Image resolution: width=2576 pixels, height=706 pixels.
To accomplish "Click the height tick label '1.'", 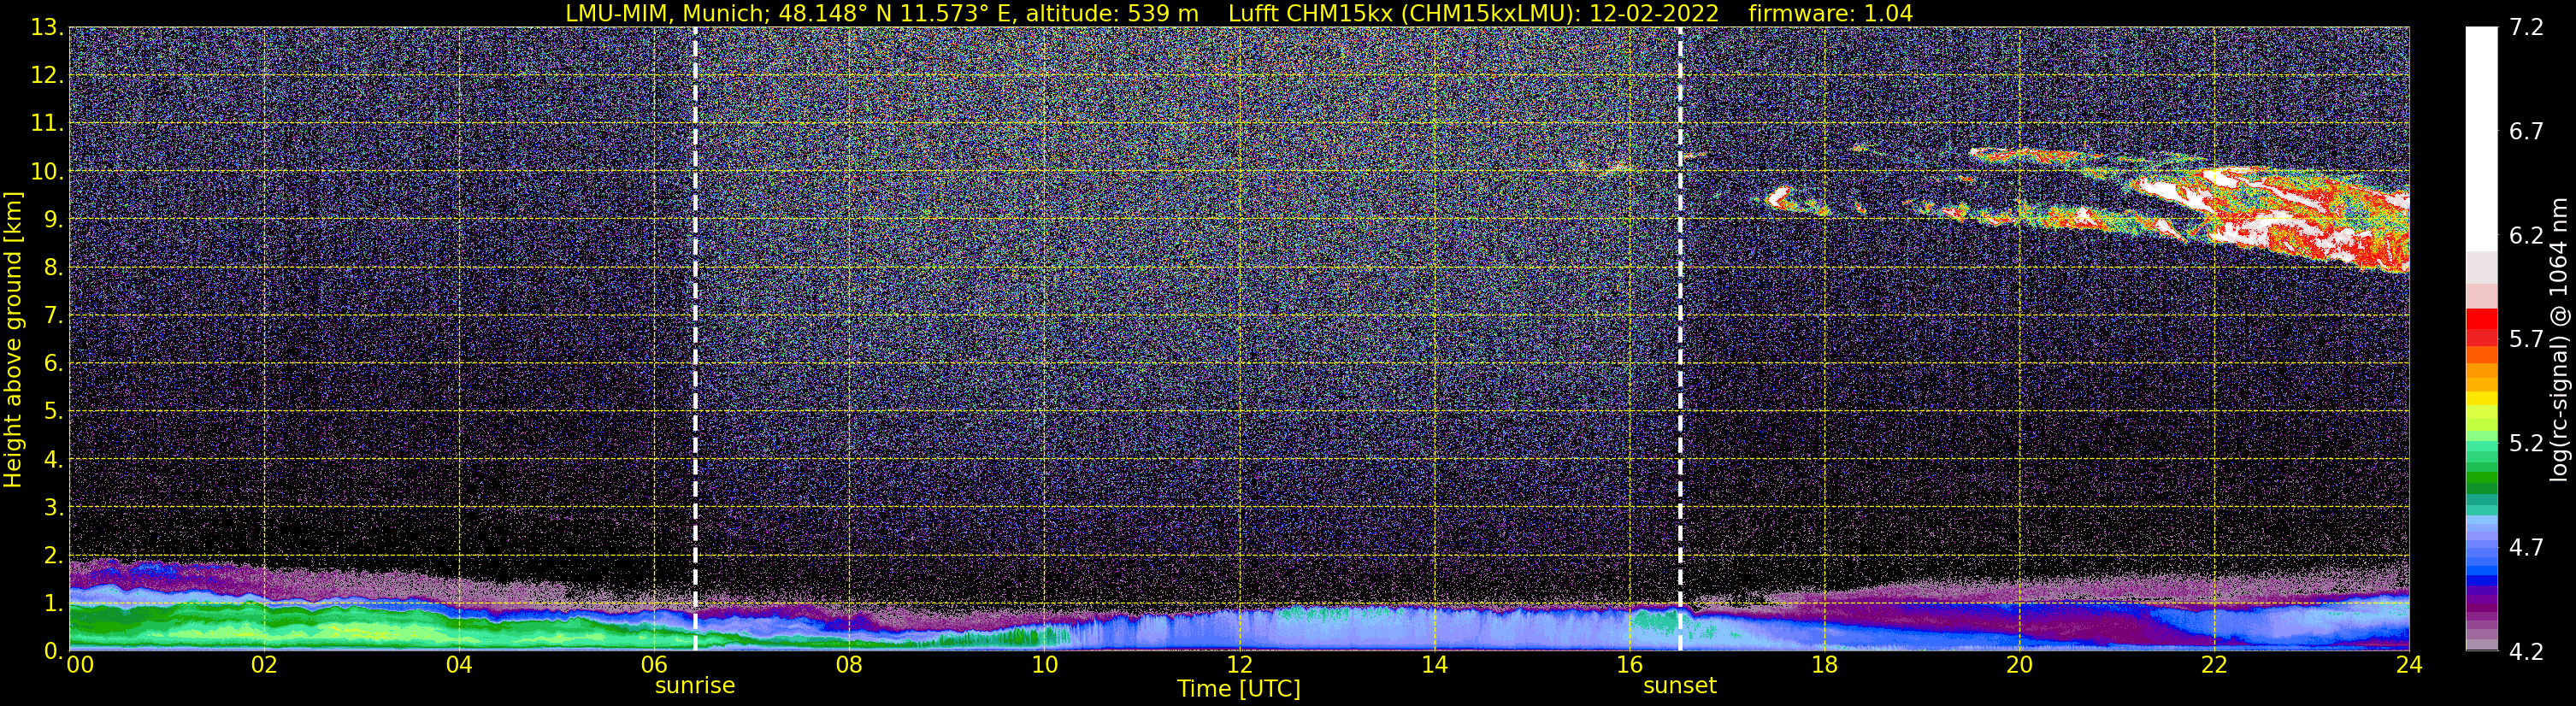I will (x=53, y=603).
